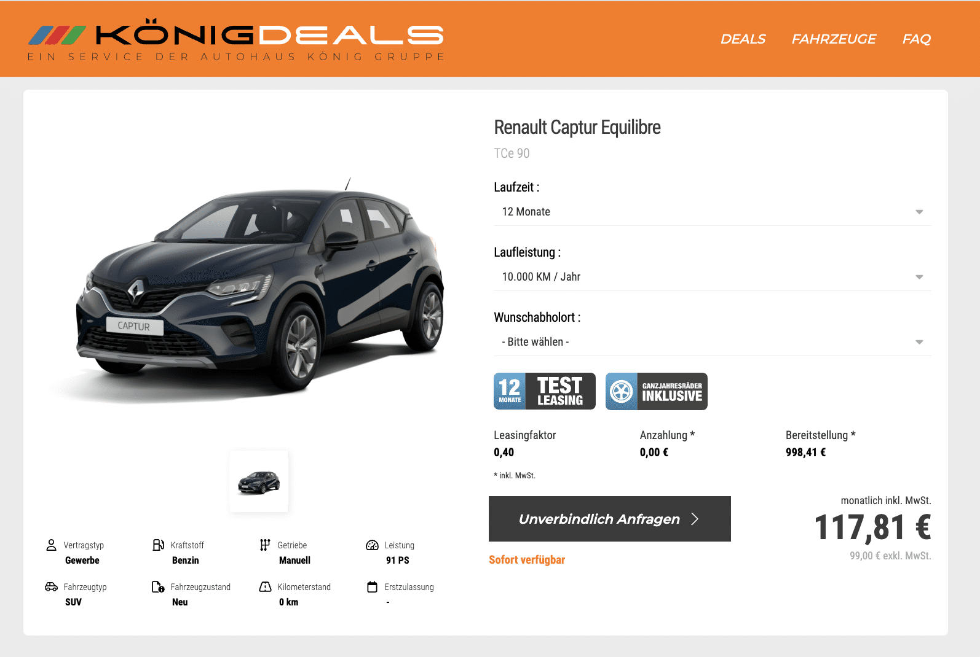Open the Laufzeit 12 Monate dropdown
This screenshot has width=980, height=657.
[713, 212]
